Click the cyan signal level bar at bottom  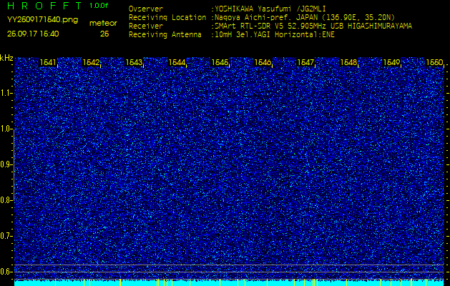click(229, 283)
